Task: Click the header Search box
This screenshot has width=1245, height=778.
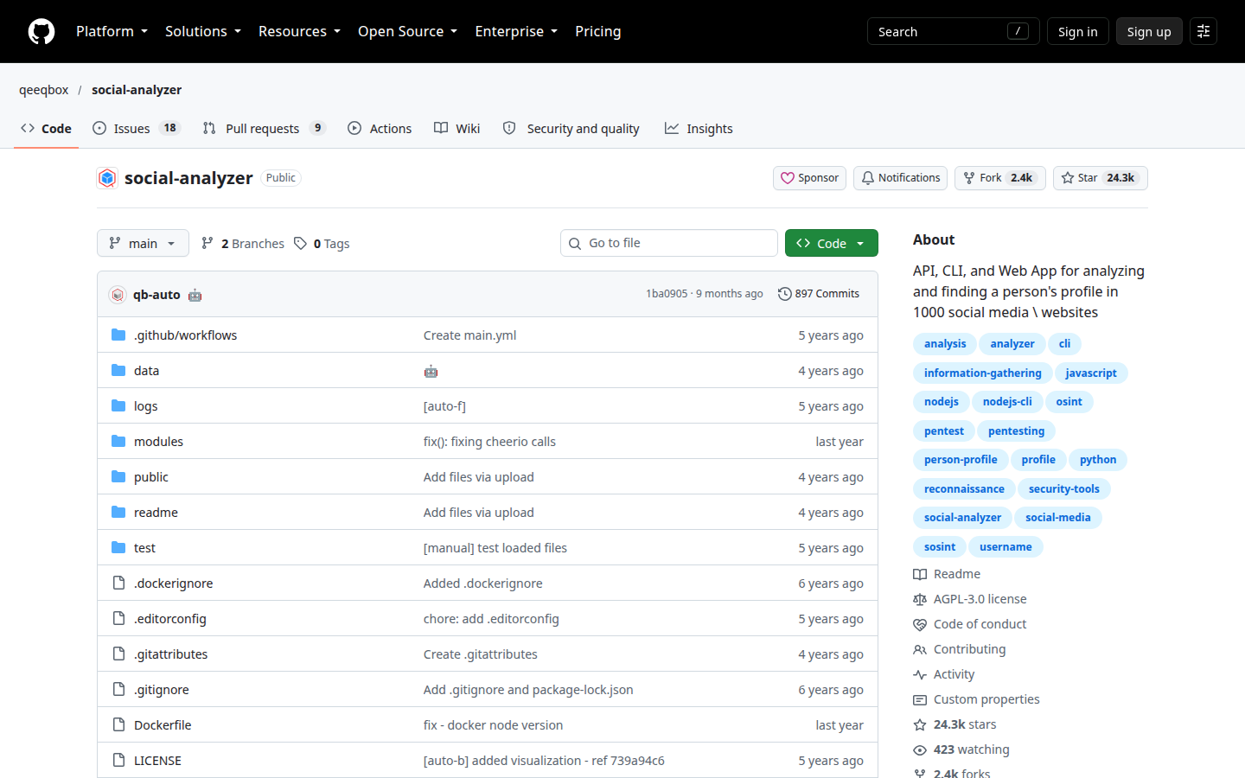Action: pyautogui.click(x=953, y=32)
